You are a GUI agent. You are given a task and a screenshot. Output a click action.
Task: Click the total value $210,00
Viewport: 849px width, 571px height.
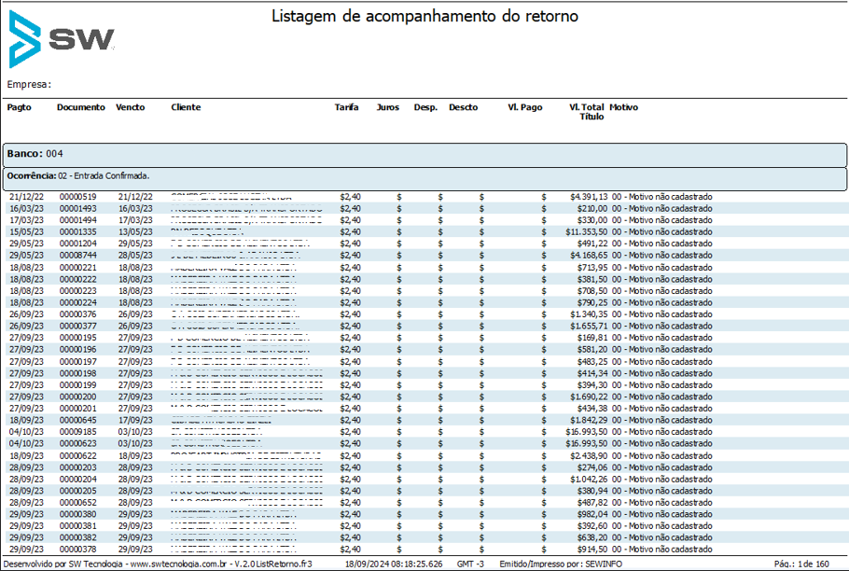coord(592,209)
